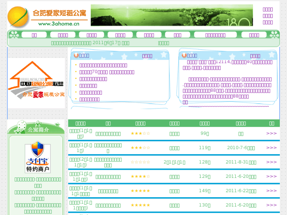The image size is (287, 215).
Task: Click the 2011-6-22 date cell
Action: (x=241, y=191)
